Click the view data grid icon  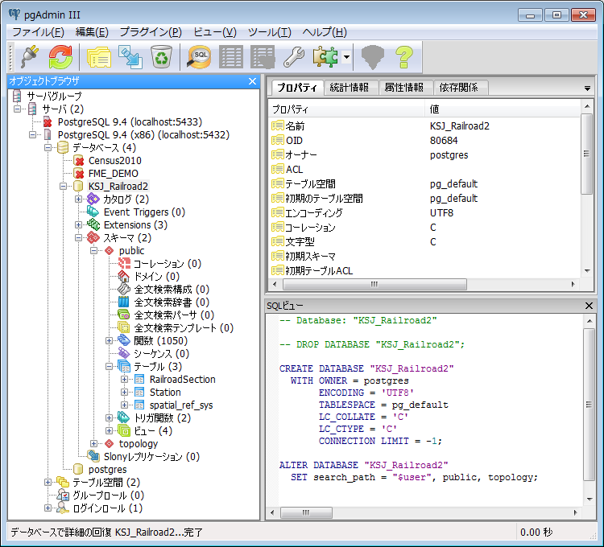pos(231,57)
